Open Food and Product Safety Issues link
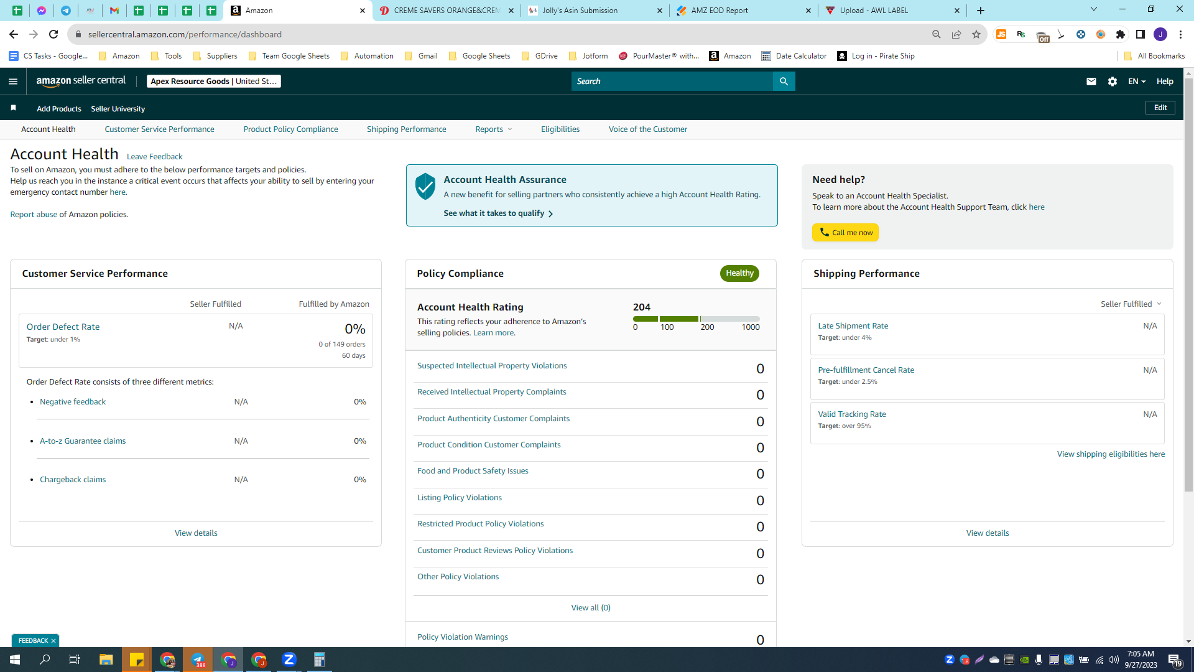Screen dimensions: 1194x672 click(473, 471)
